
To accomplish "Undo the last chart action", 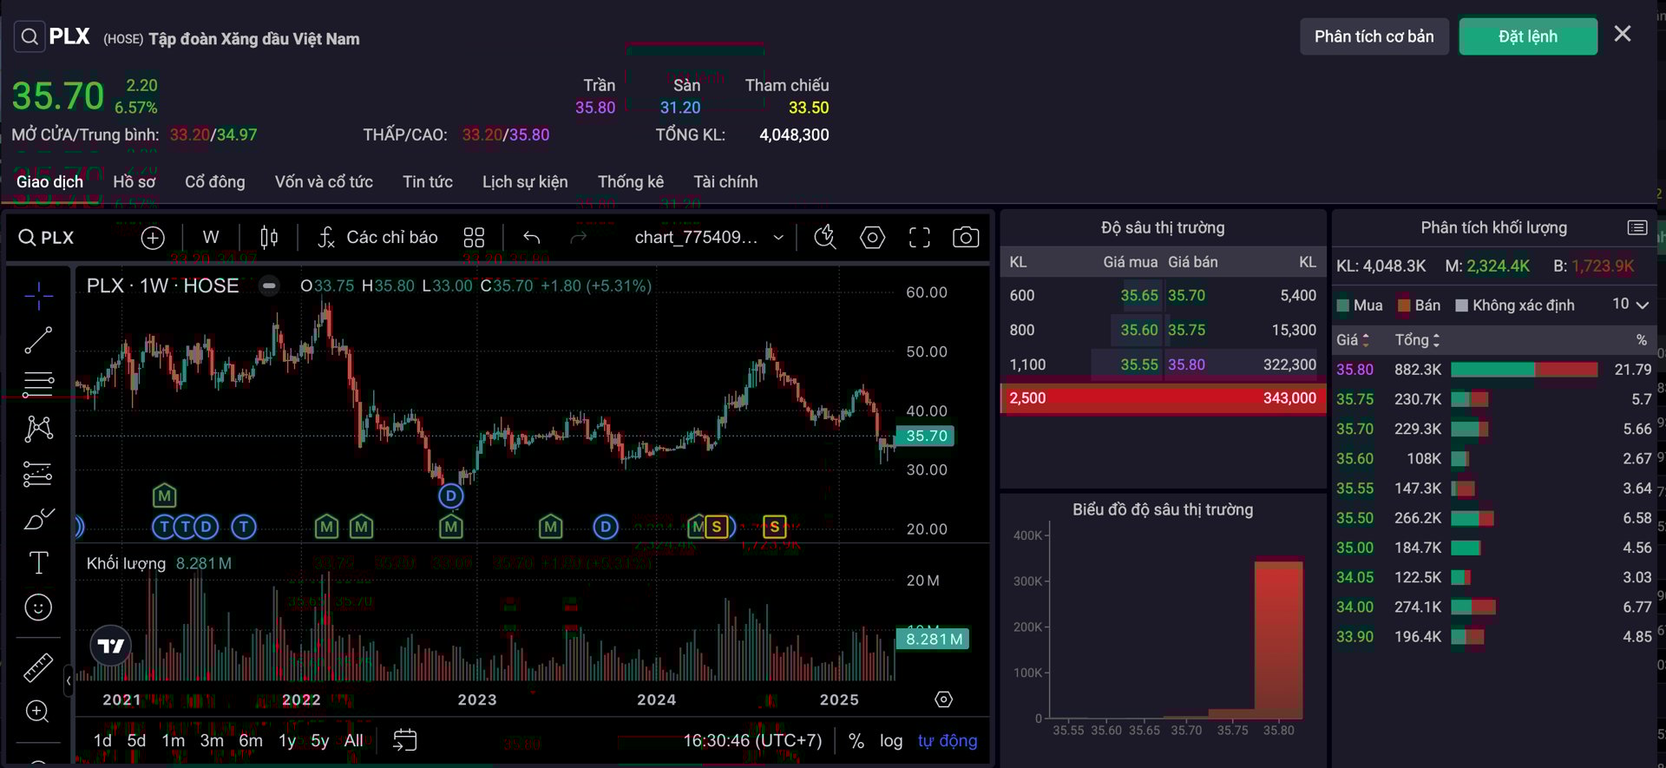I will pos(532,238).
